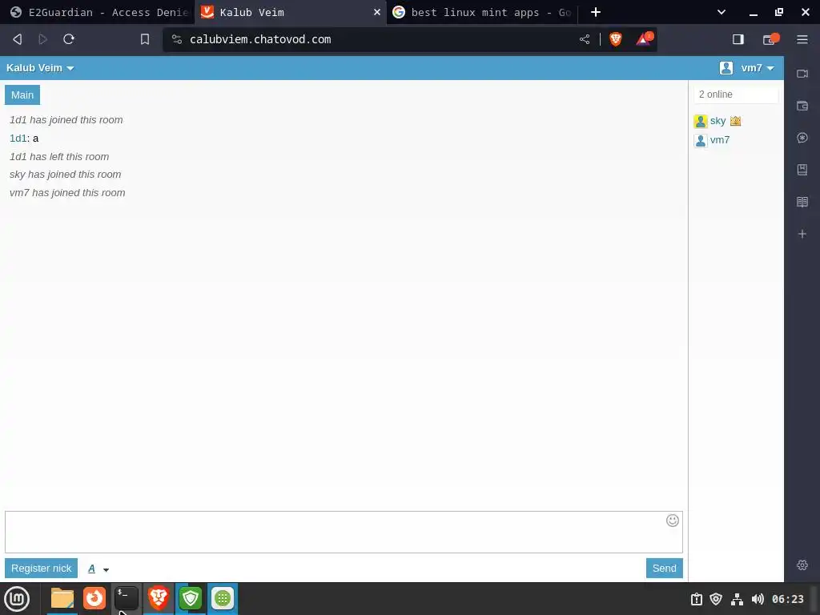Open a new browser tab

(595, 12)
